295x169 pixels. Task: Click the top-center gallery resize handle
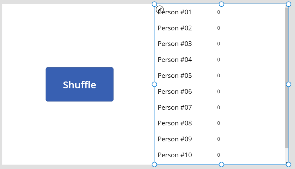pyautogui.click(x=222, y=4)
